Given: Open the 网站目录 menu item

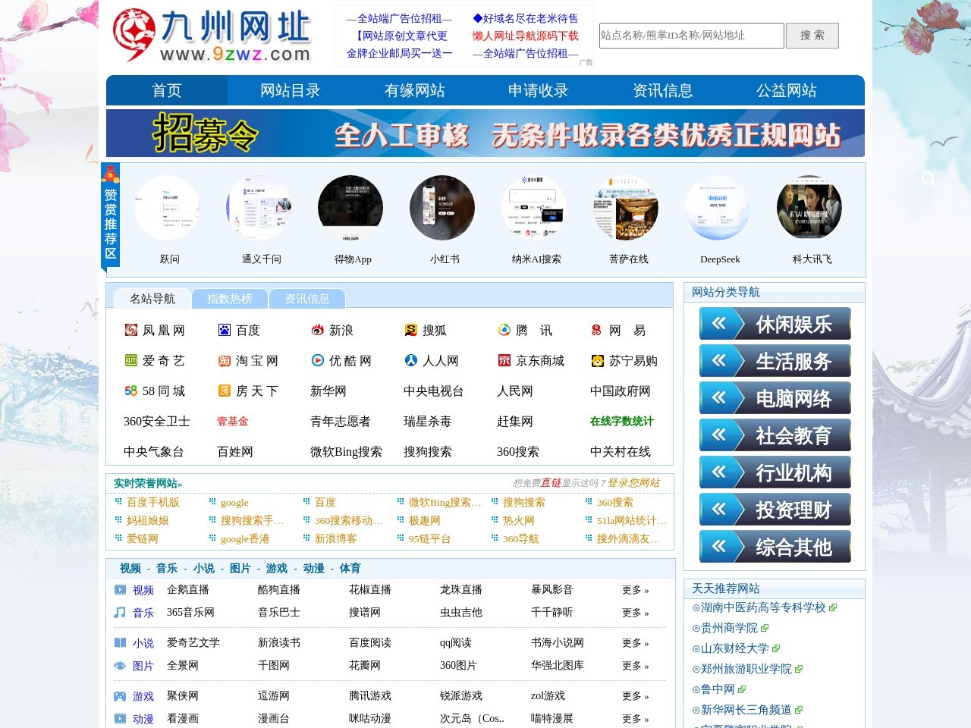Looking at the screenshot, I should click(x=289, y=90).
